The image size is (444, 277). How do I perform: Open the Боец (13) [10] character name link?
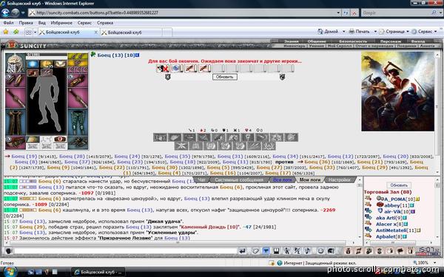pos(116,55)
